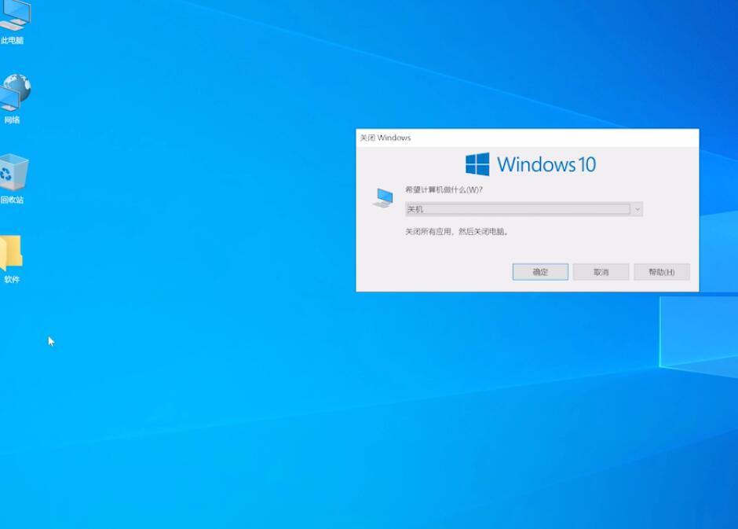
Task: Click the computer icon in the shutdown dialog
Action: pyautogui.click(x=383, y=198)
